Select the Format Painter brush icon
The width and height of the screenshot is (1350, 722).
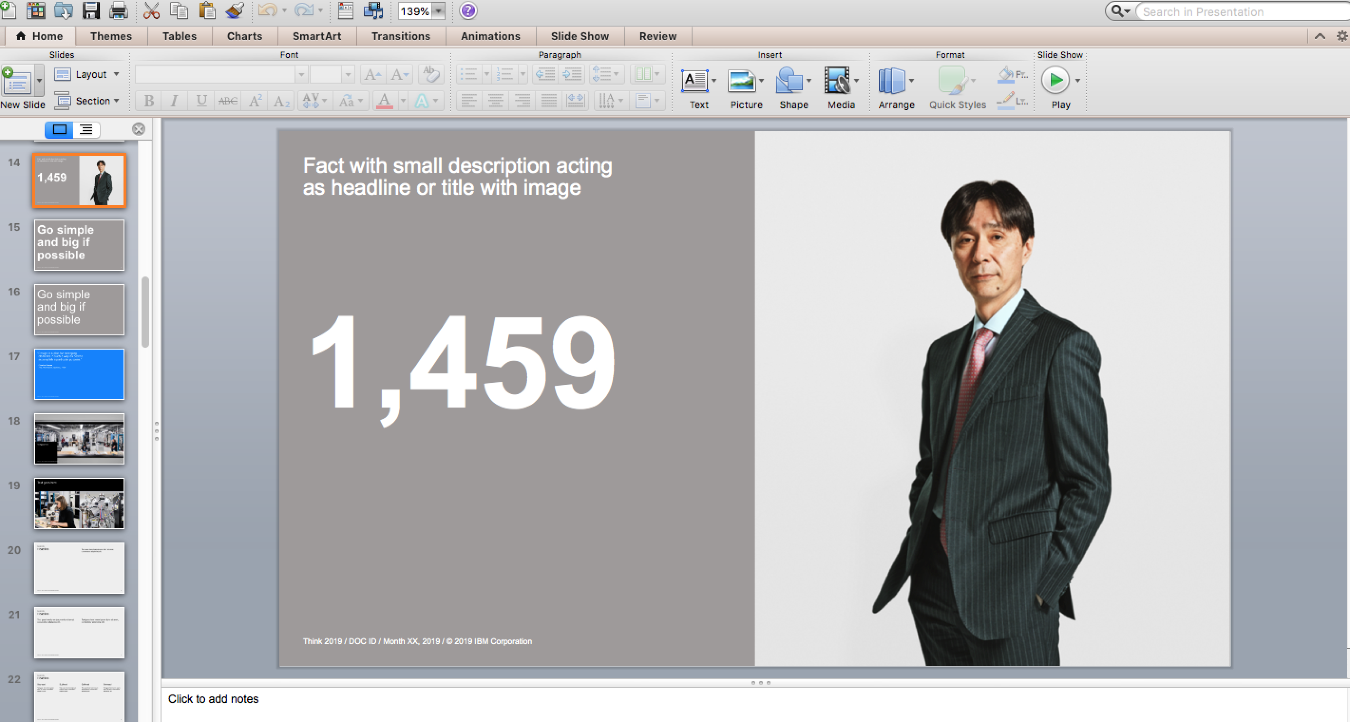point(235,10)
